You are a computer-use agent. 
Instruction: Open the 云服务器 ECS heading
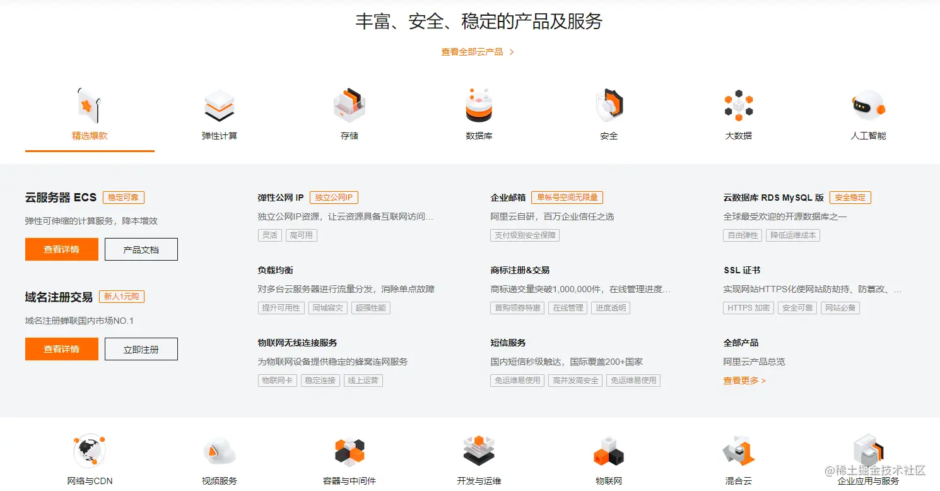(61, 198)
